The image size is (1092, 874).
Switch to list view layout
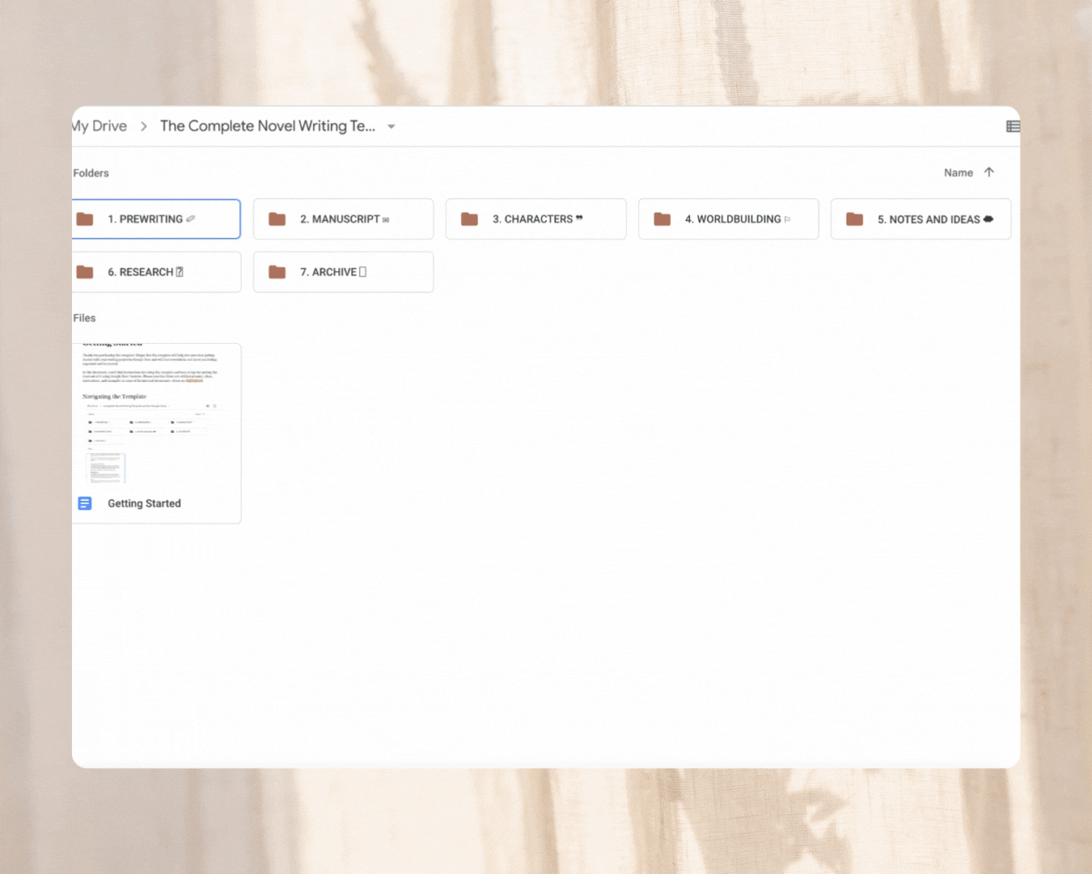pos(1013,126)
